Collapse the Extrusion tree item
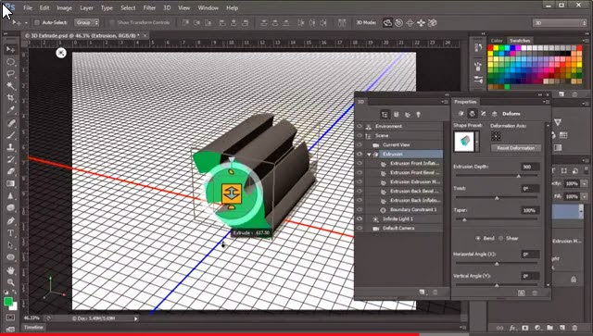This screenshot has height=336, width=593. tap(369, 155)
